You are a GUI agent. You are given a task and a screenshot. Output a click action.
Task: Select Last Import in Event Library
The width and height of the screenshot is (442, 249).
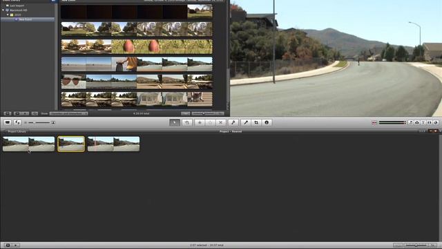[17, 6]
